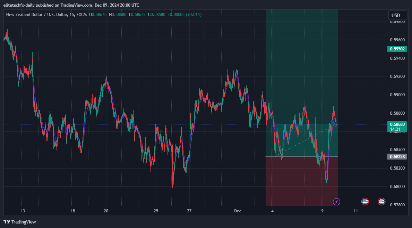The image size is (412, 228).
Task: Select the 0.58328 entry price label
Action: tap(397, 157)
